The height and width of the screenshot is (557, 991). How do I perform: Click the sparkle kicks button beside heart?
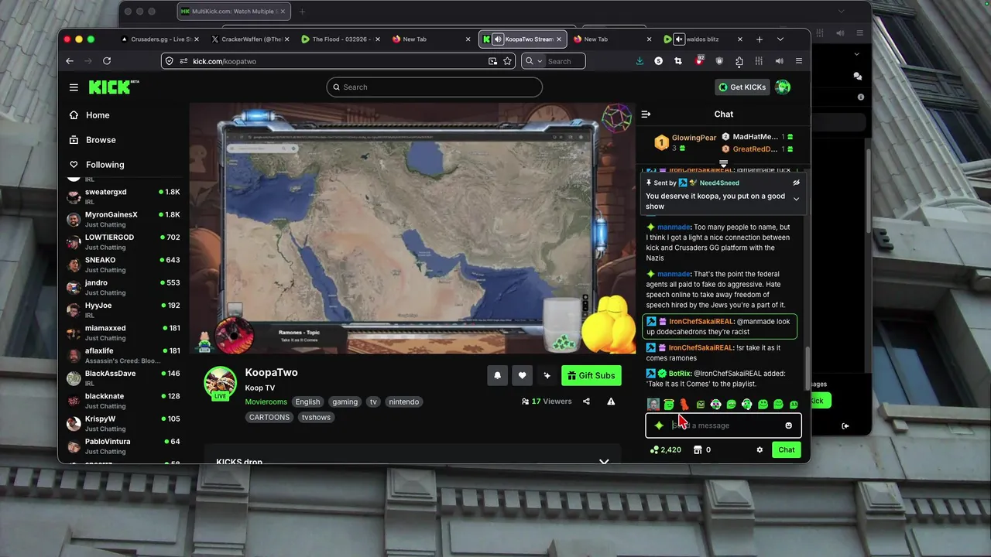point(547,375)
